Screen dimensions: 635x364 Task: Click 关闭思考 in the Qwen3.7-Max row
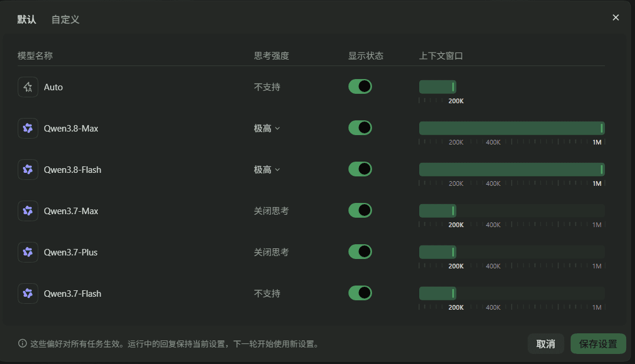(271, 211)
